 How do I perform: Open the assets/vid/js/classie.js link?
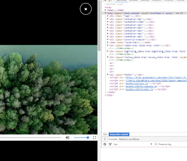(x=141, y=86)
